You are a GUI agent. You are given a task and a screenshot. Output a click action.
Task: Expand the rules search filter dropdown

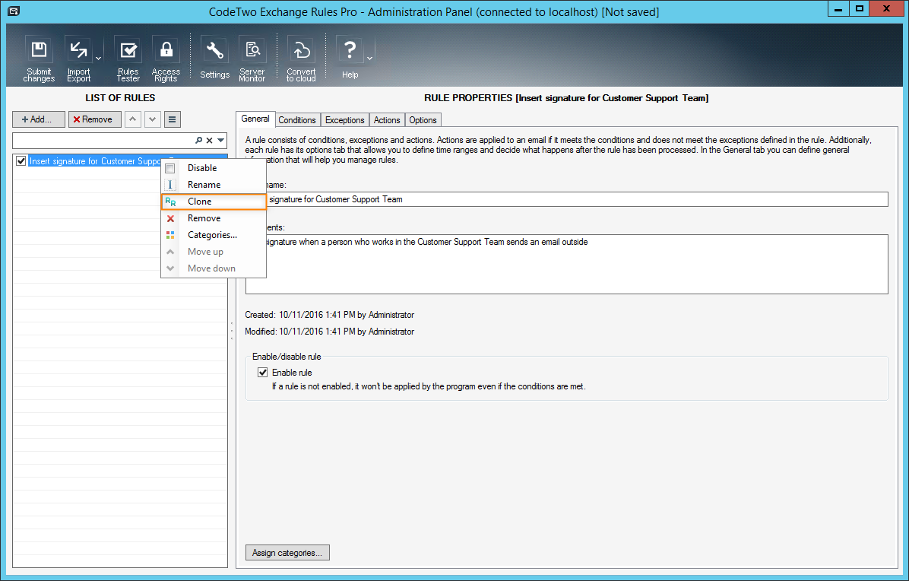click(221, 141)
